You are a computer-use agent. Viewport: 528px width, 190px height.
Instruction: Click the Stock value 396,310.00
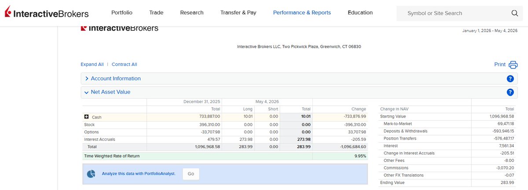pyautogui.click(x=209, y=125)
